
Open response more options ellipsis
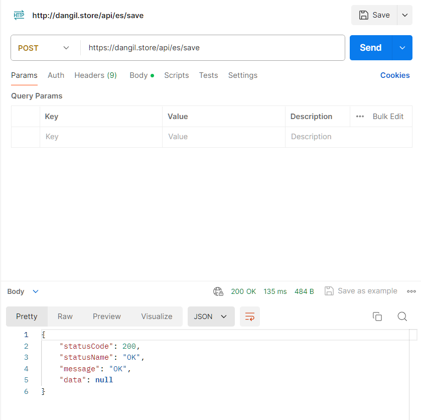[411, 291]
